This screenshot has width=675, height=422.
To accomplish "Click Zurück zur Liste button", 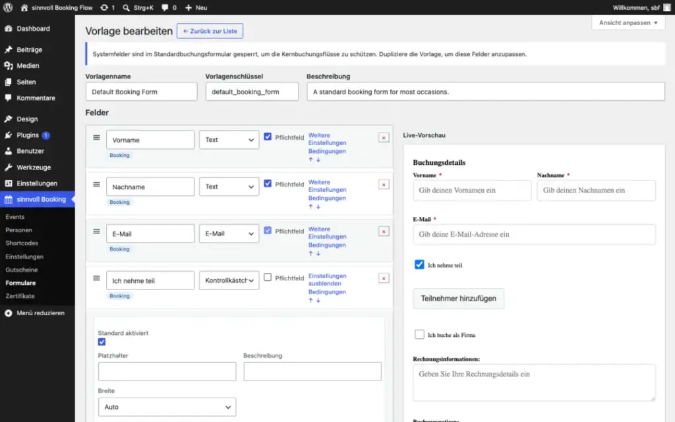I will point(210,31).
